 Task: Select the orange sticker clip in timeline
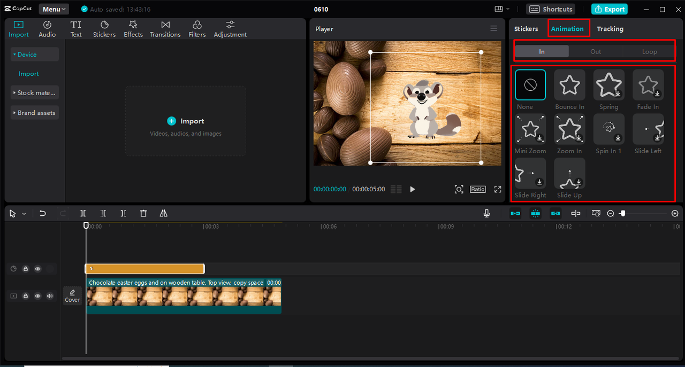144,269
